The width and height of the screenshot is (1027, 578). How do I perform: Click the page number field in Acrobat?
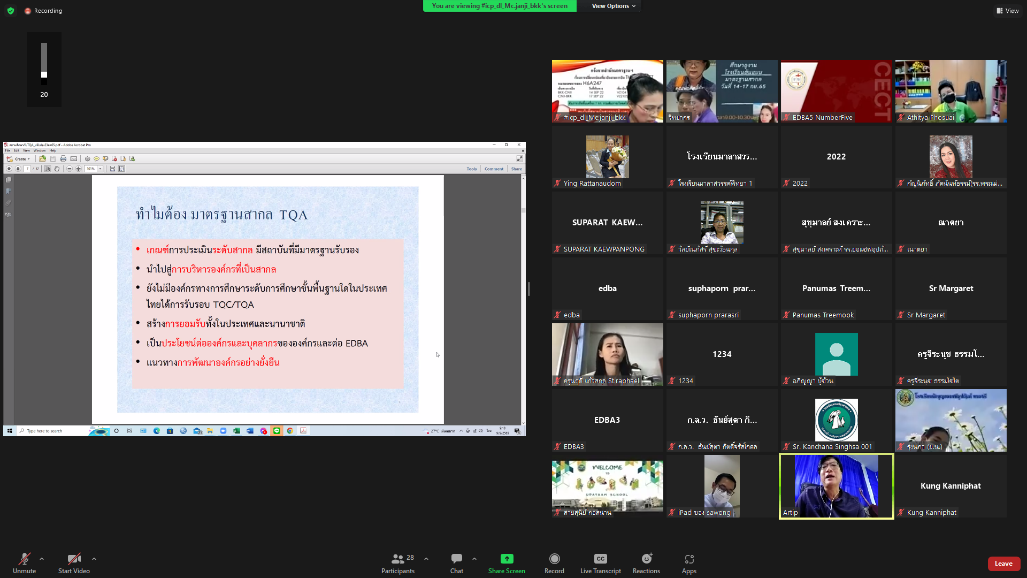[x=27, y=169]
